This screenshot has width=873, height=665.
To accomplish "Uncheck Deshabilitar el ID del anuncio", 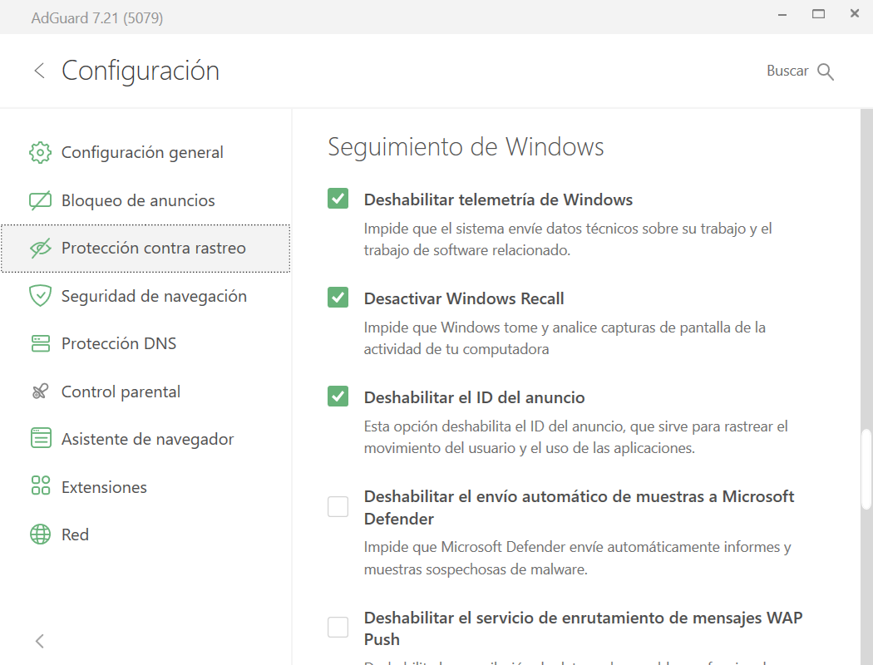I will pos(338,397).
